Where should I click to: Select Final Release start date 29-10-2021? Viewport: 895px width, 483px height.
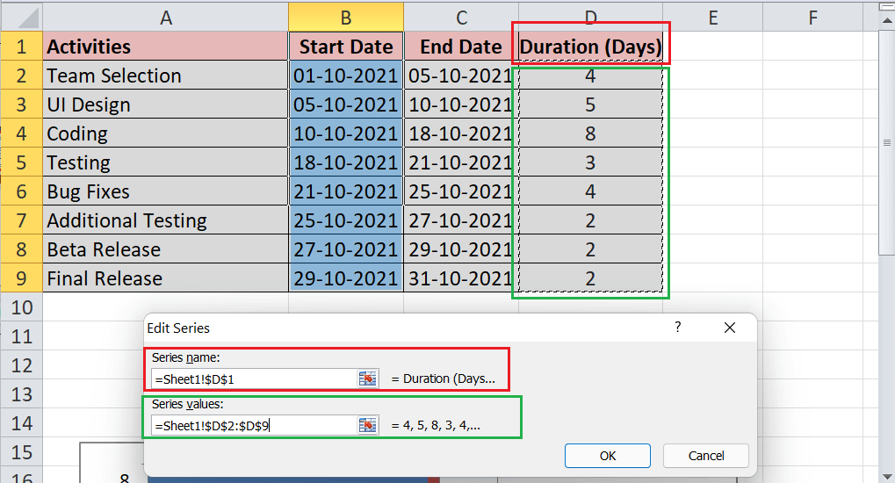pos(346,278)
